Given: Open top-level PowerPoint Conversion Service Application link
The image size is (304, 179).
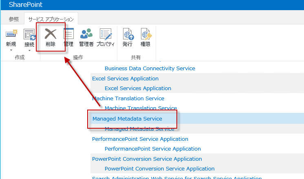Looking at the screenshot, I should click(x=147, y=159).
